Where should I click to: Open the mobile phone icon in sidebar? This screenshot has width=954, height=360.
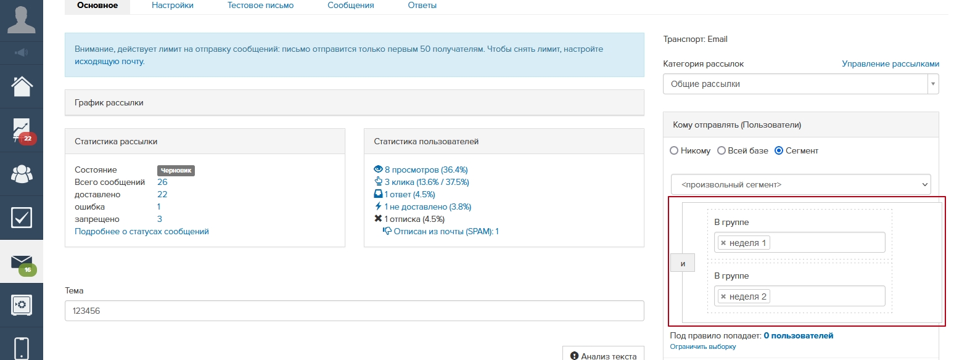pos(22,348)
